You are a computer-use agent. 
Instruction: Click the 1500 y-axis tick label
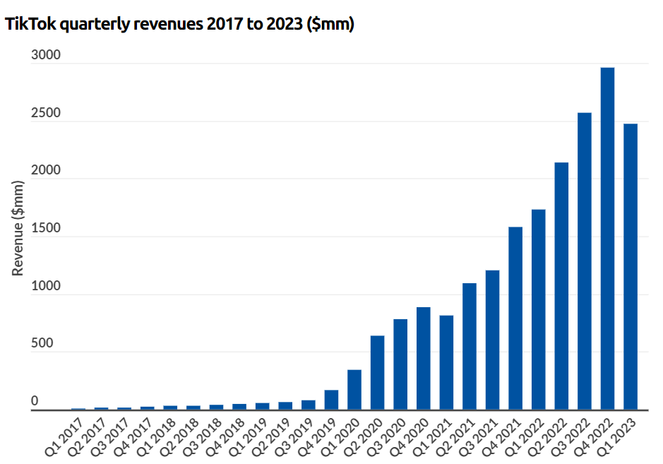[46, 229]
